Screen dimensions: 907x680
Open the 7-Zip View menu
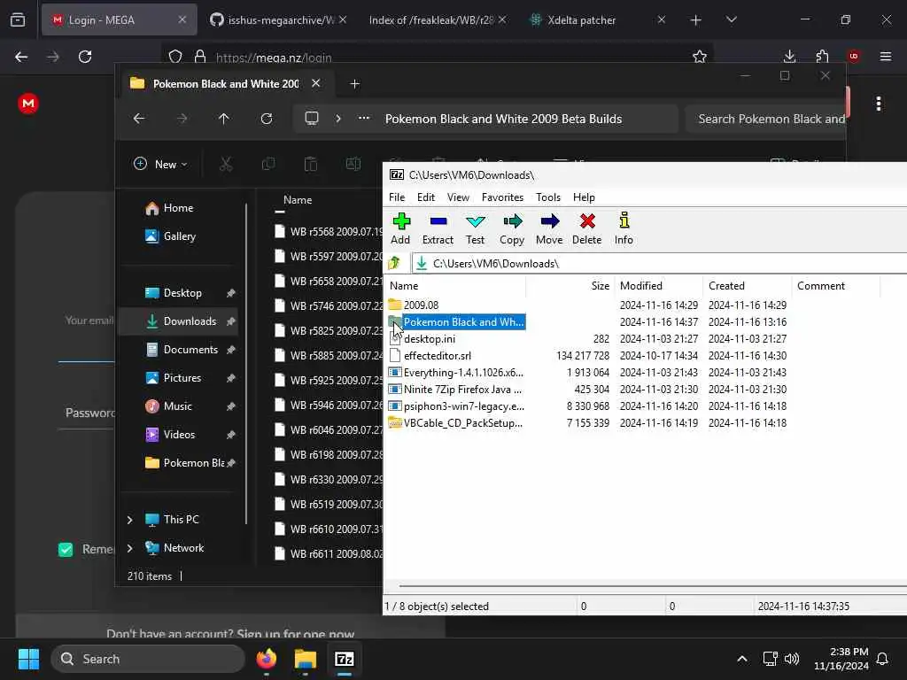point(458,197)
